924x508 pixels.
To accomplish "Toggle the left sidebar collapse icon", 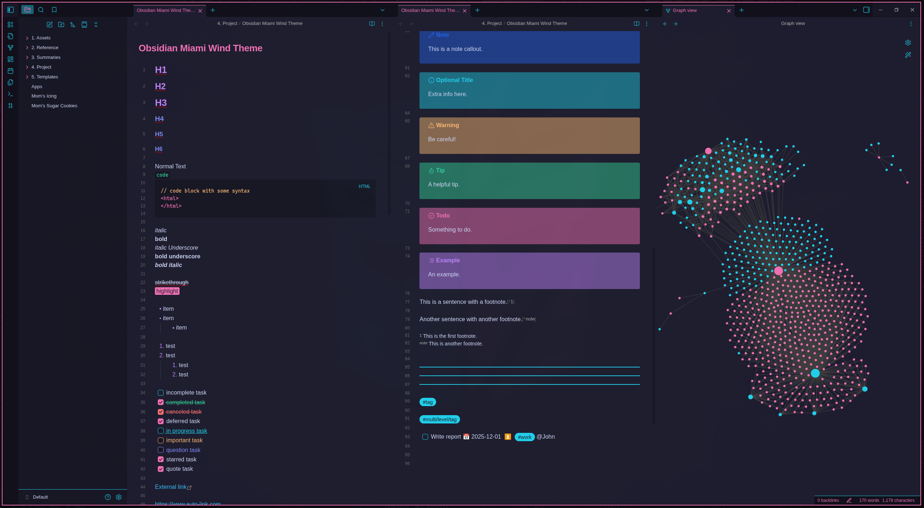I will tap(10, 10).
